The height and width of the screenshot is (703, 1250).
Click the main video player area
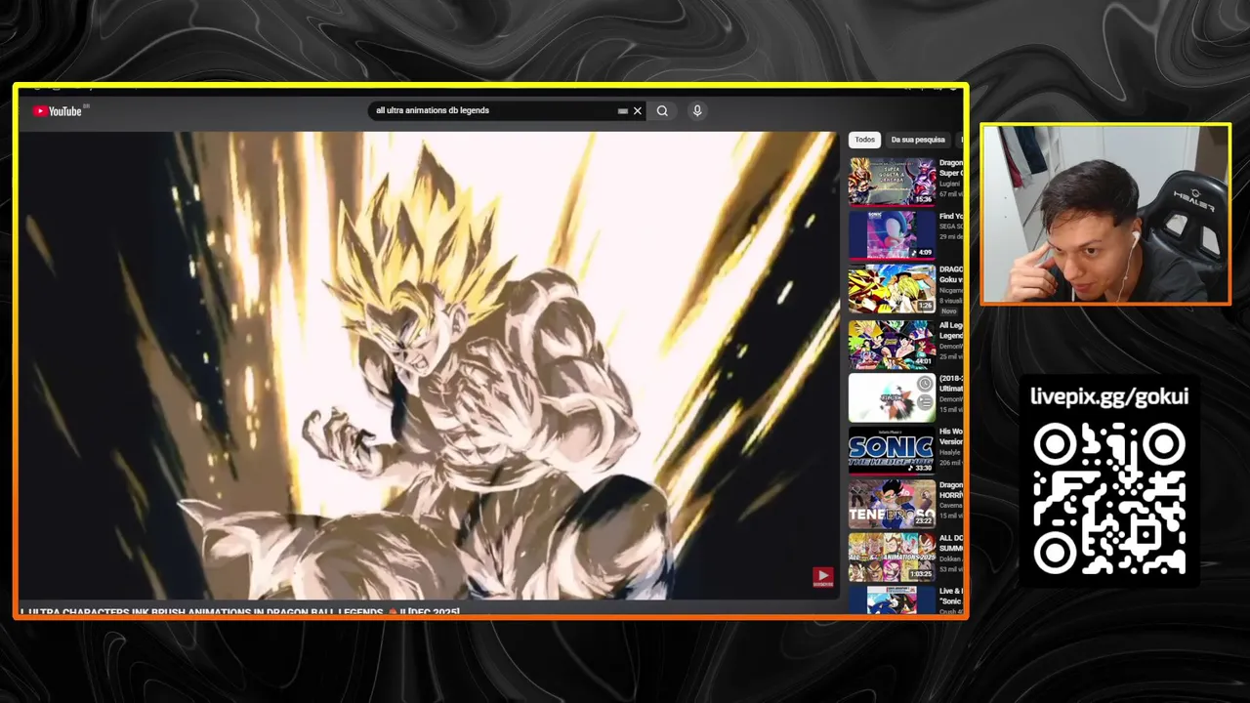(428, 365)
